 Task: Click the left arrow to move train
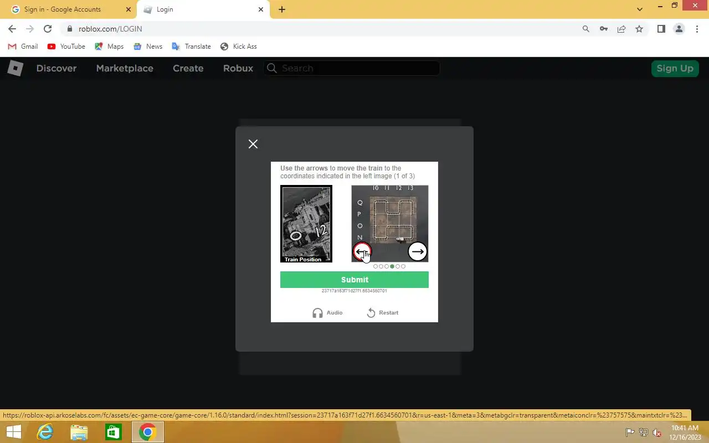[x=362, y=252]
